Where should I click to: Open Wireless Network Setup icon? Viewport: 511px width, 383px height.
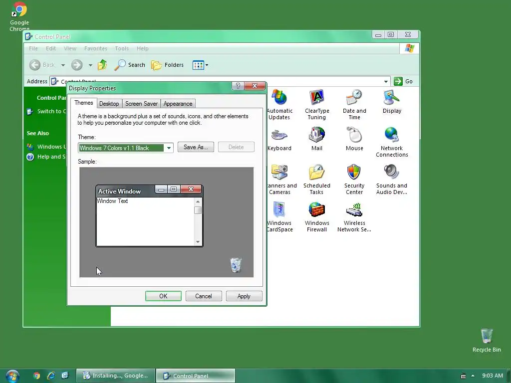pos(354,217)
